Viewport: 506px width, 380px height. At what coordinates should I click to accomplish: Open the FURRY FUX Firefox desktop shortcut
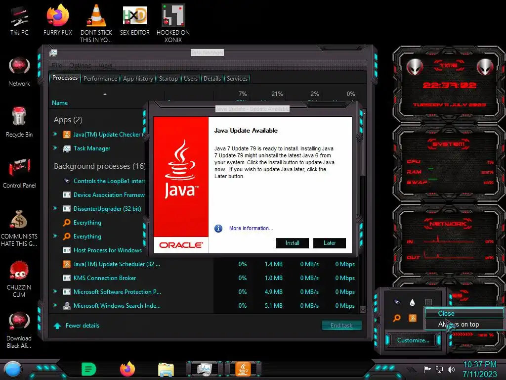58,20
